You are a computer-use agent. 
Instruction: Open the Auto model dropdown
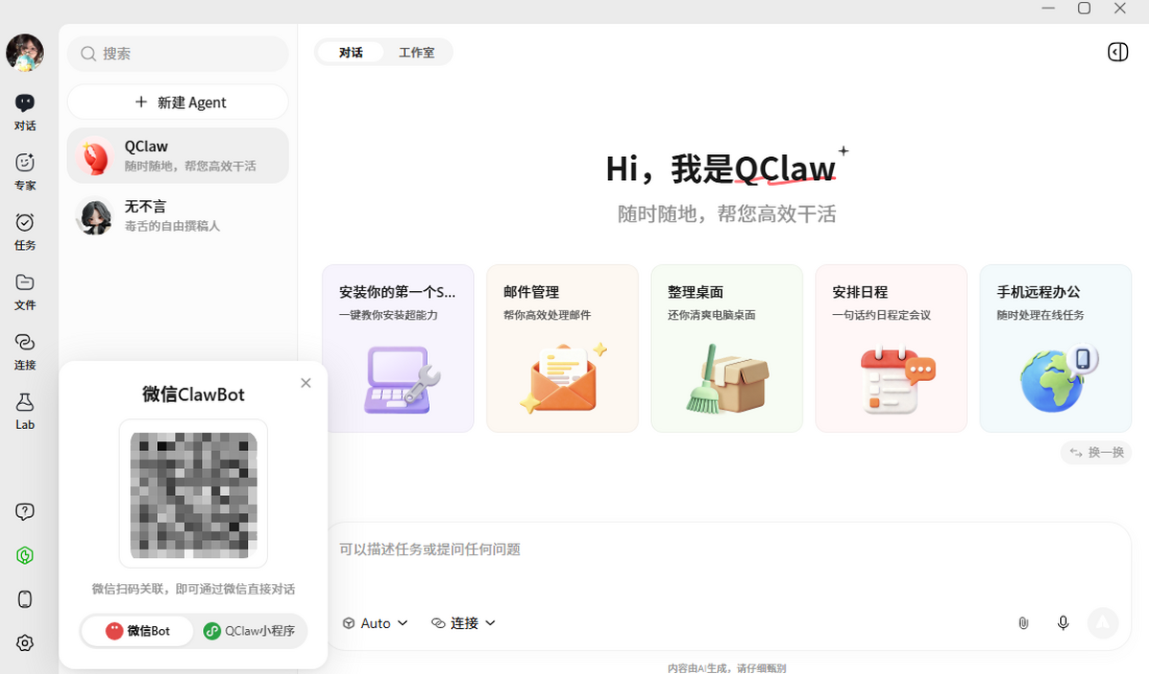[375, 623]
